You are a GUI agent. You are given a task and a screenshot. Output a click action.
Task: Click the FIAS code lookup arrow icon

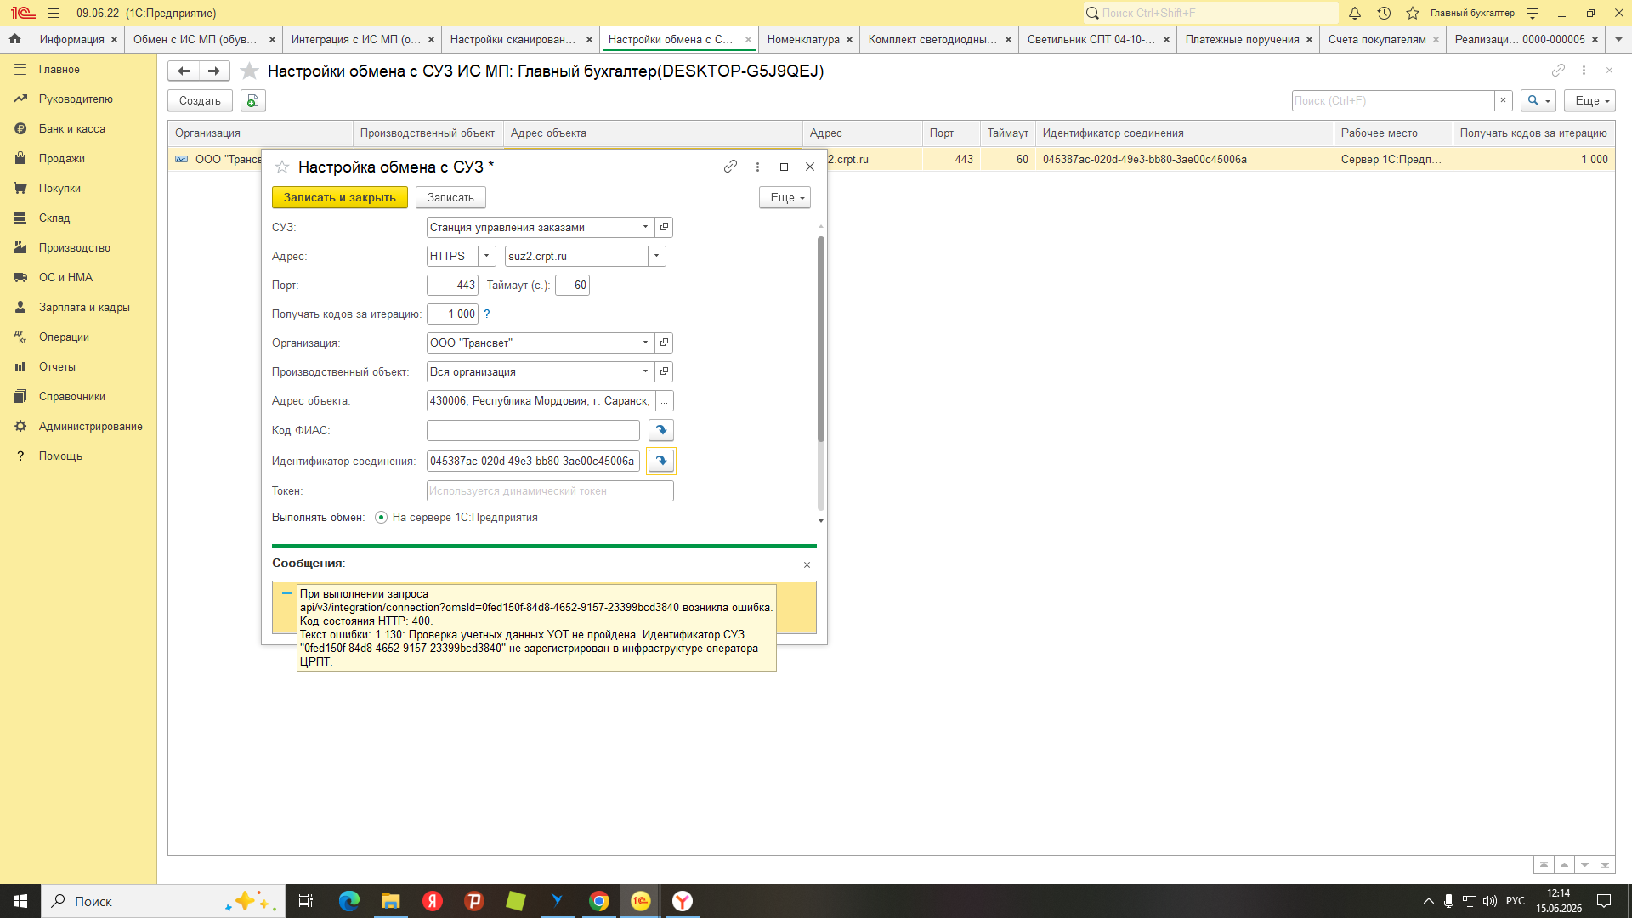click(x=660, y=430)
